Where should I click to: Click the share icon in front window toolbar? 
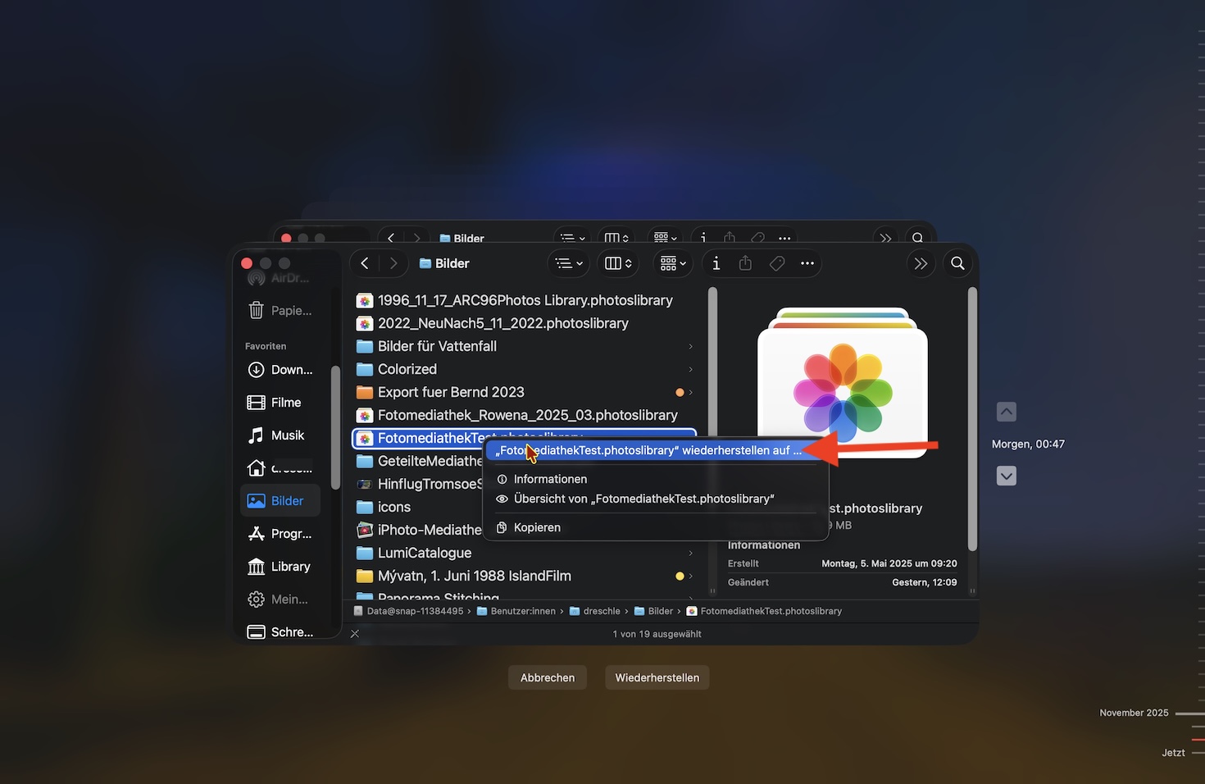coord(745,263)
